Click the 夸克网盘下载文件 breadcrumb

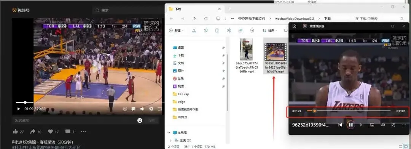click(252, 19)
